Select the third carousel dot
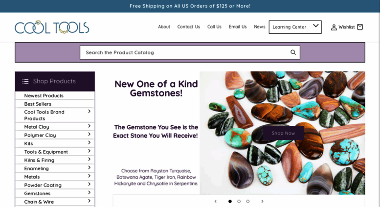This screenshot has height=207, width=380. (x=247, y=201)
